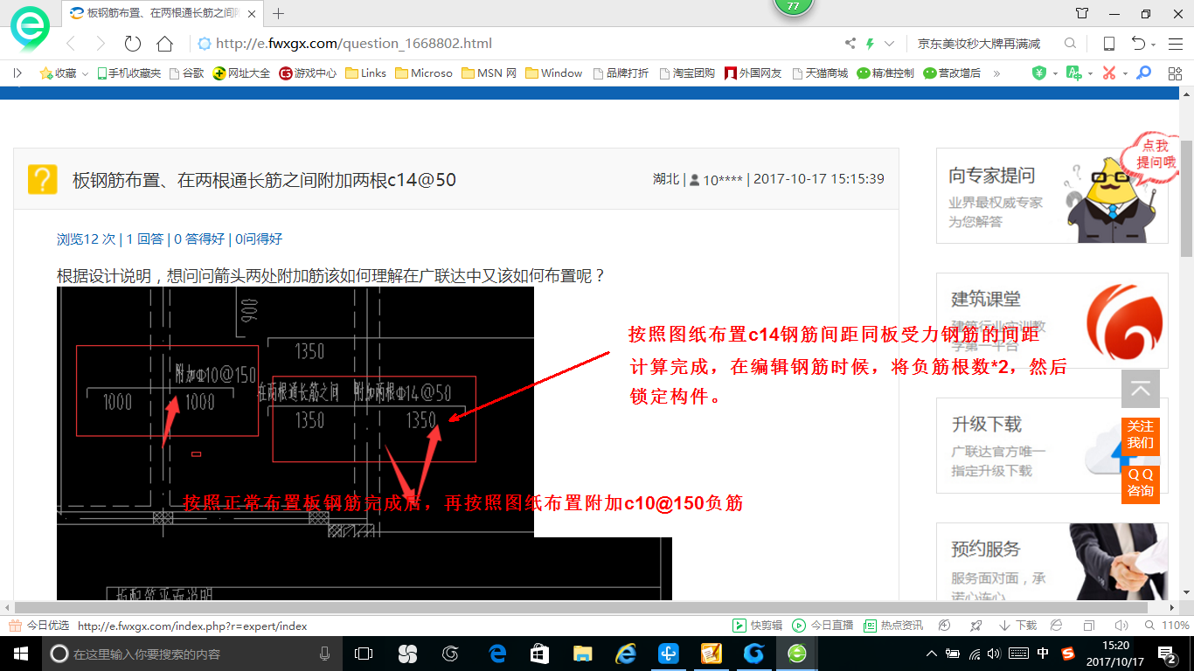
Task: Open Windows Start menu
Action: pos(21,653)
